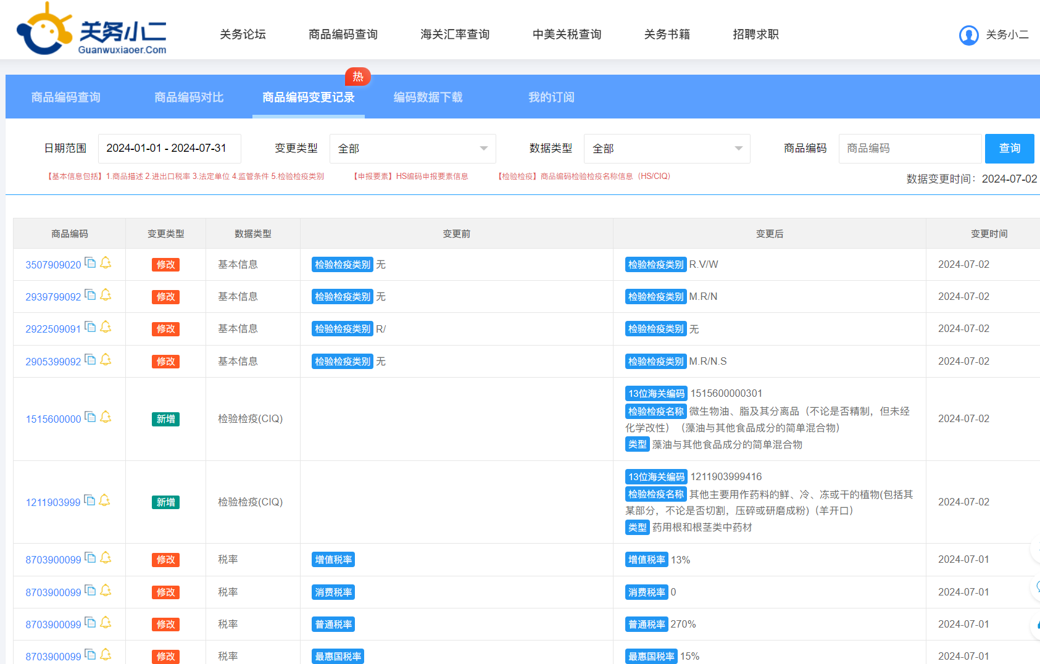The height and width of the screenshot is (664, 1040).
Task: Open product code link 2939799092
Action: pyautogui.click(x=53, y=297)
